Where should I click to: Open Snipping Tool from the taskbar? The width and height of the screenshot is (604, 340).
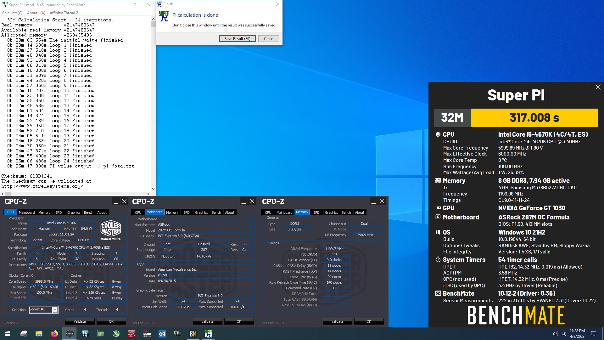click(x=24, y=334)
